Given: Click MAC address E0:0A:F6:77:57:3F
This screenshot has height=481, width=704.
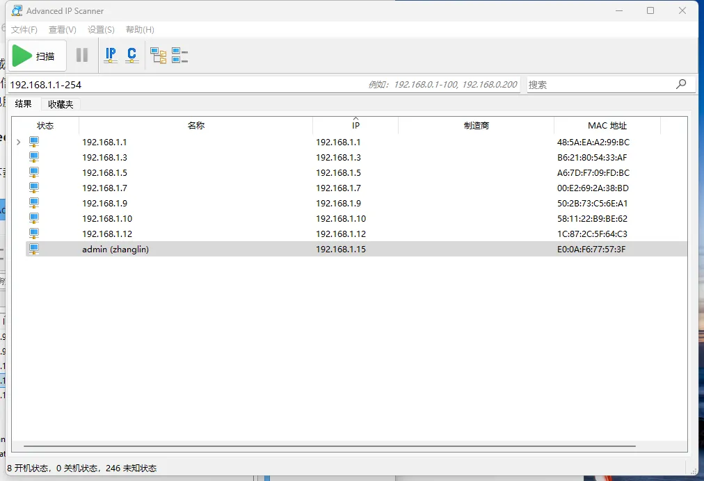Looking at the screenshot, I should (x=591, y=249).
